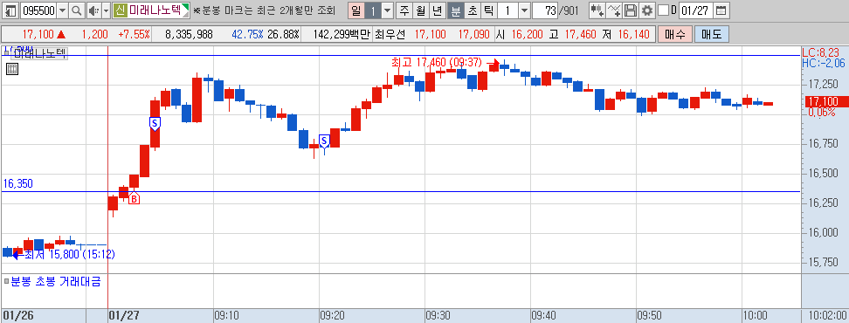Click the 최고 17,460 (09:37) label
Image resolution: width=849 pixels, height=323 pixels.
coord(437,62)
